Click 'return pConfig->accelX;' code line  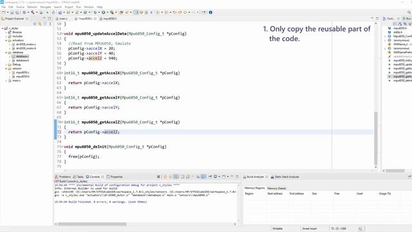[94, 83]
